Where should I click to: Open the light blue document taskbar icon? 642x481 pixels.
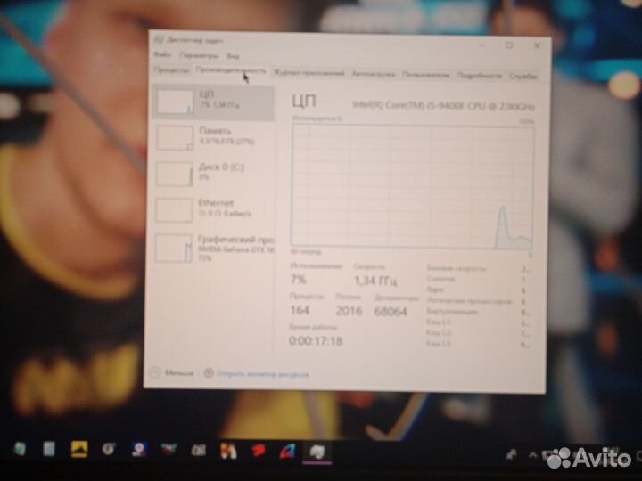(49, 449)
